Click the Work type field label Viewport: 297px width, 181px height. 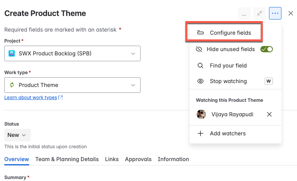(16, 72)
